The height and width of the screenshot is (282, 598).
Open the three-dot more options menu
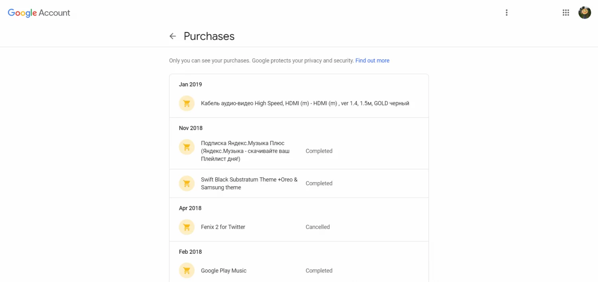point(506,13)
